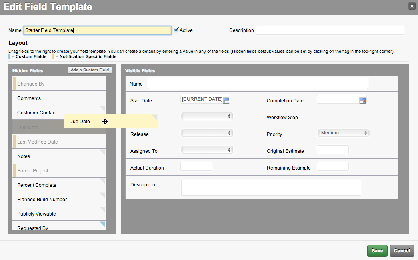Click the Original Estimate label

click(285, 151)
